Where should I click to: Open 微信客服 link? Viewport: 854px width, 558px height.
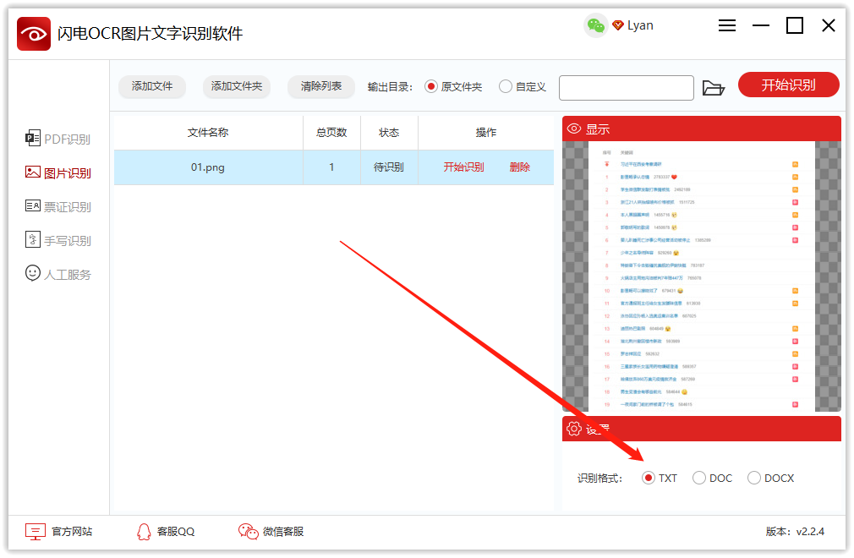tap(283, 532)
